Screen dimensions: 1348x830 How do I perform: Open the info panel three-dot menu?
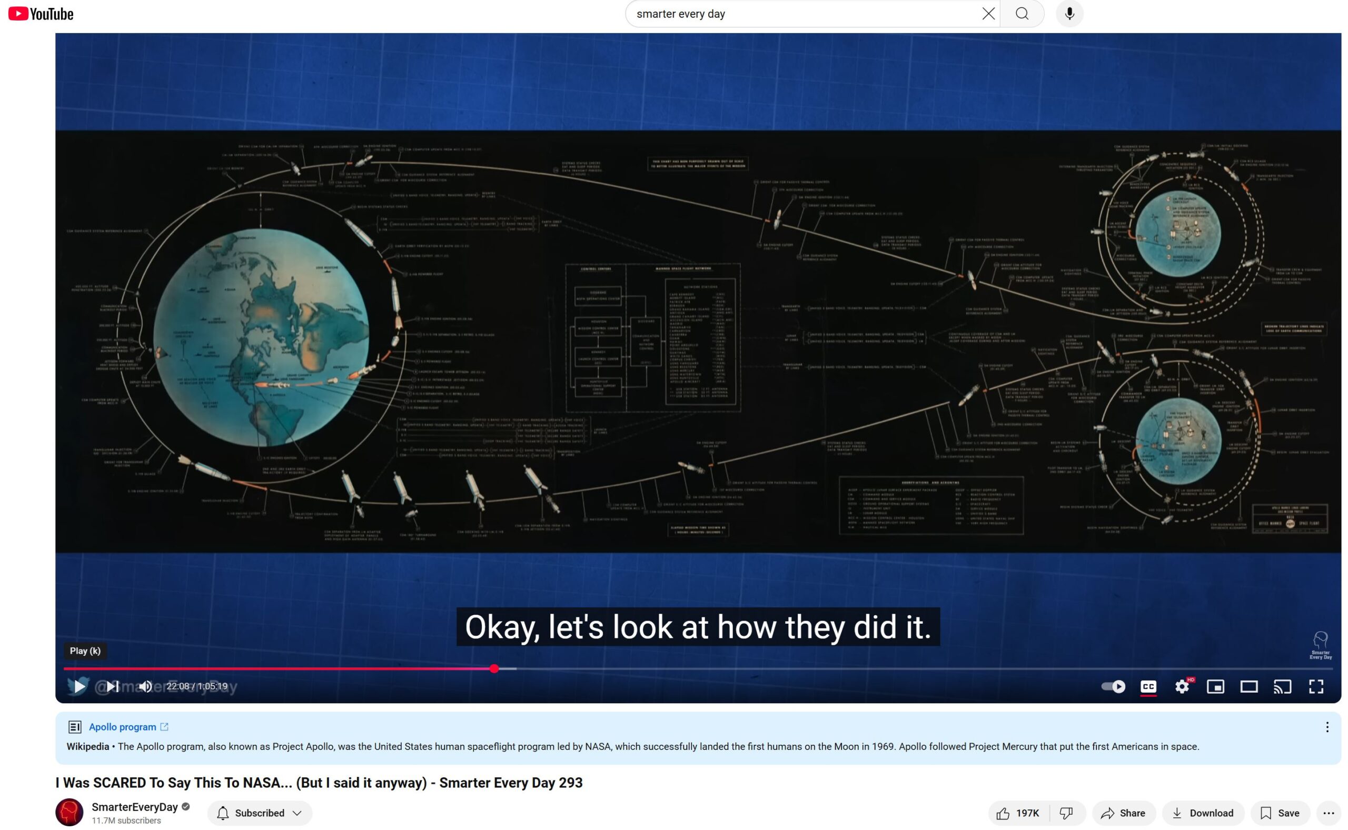click(x=1326, y=726)
